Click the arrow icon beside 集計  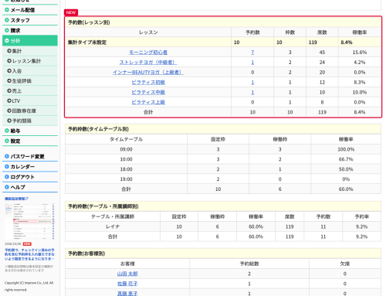point(9,51)
